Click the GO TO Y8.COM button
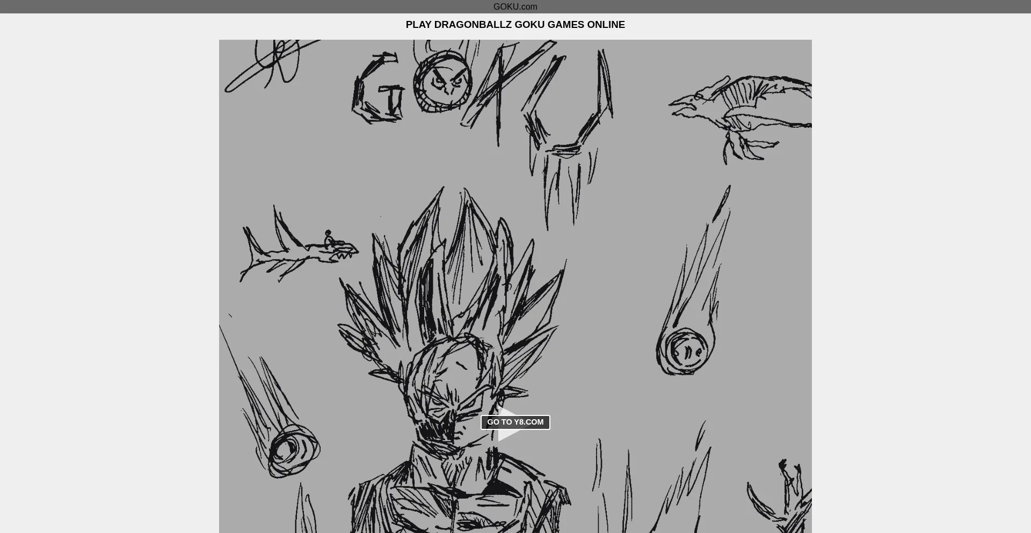The image size is (1031, 533). pyautogui.click(x=515, y=422)
